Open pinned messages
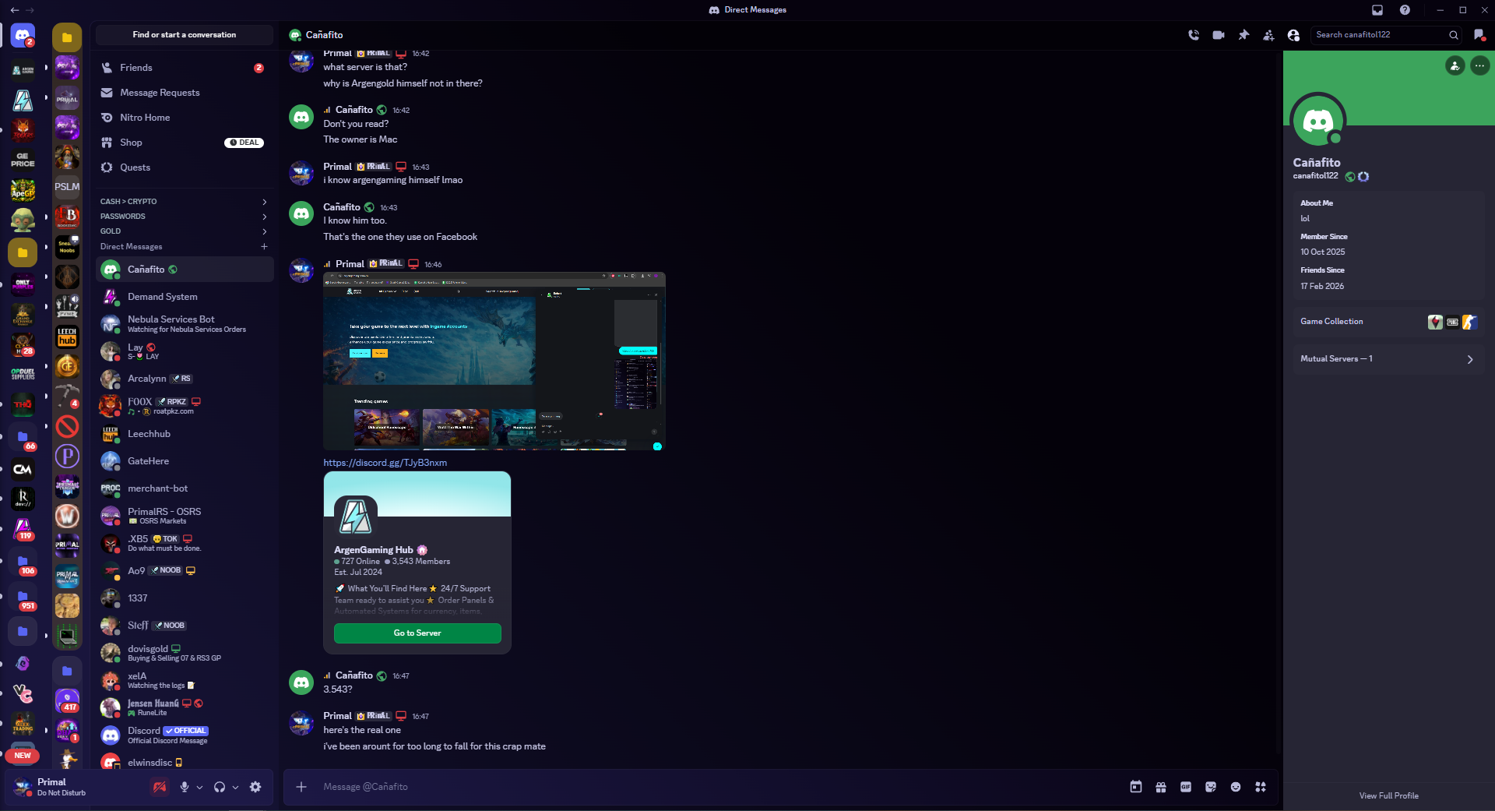Image resolution: width=1495 pixels, height=811 pixels. [1243, 35]
